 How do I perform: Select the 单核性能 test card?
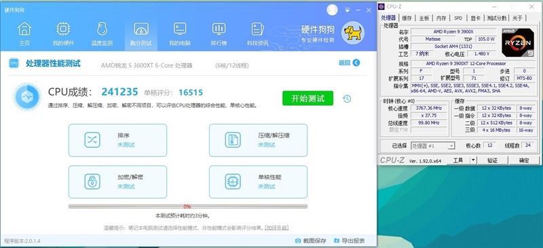tap(259, 182)
